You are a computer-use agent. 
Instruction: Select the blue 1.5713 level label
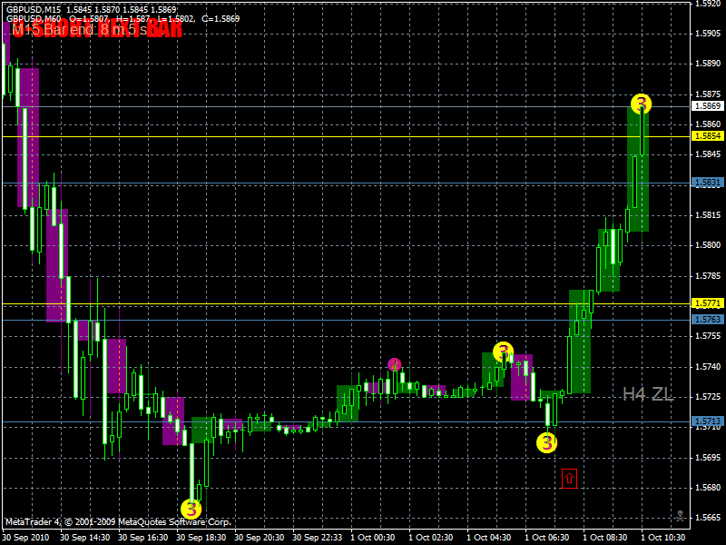[x=708, y=421]
